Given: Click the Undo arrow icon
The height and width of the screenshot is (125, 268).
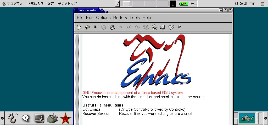Looking at the screenshot, I should pos(120,27).
